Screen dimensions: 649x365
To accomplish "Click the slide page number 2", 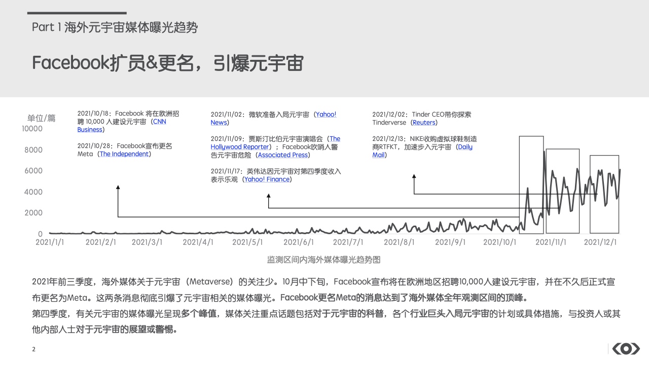I will [x=33, y=349].
